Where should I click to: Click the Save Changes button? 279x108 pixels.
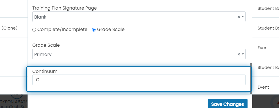pyautogui.click(x=227, y=104)
